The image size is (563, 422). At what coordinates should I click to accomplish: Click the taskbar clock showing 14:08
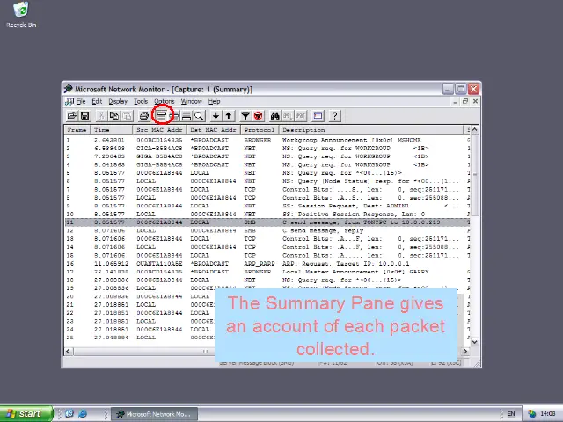pyautogui.click(x=548, y=414)
